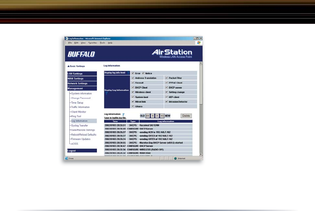Expand the LAN Settings section
The width and height of the screenshot is (315, 211).
[82, 74]
